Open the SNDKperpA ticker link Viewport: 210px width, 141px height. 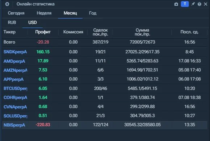15,52
